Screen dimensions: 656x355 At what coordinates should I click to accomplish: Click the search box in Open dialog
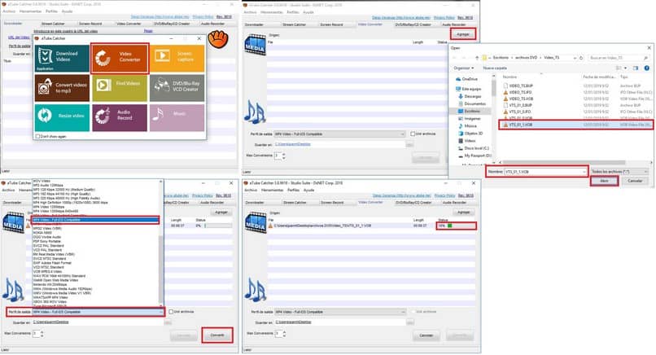(x=619, y=58)
